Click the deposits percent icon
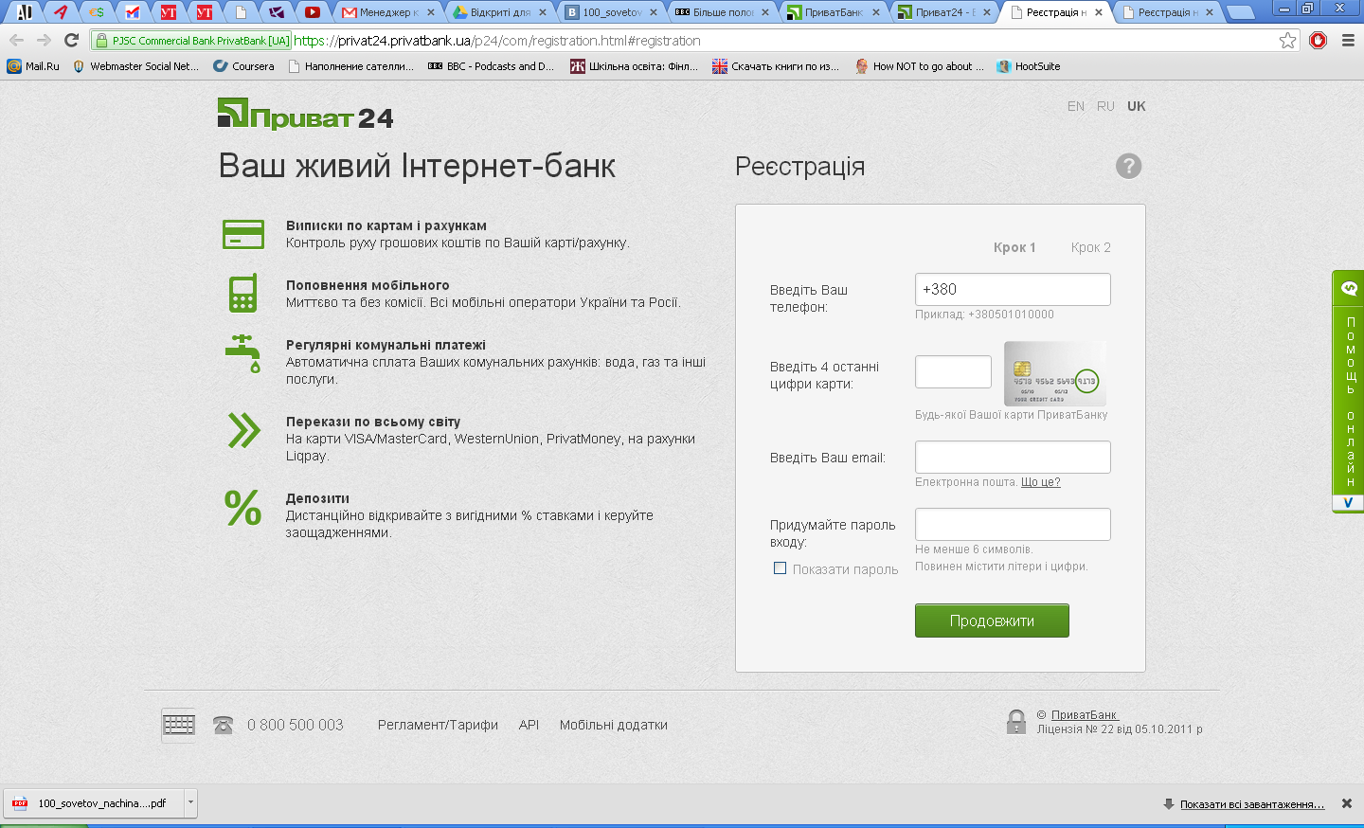1364x828 pixels. point(243,508)
